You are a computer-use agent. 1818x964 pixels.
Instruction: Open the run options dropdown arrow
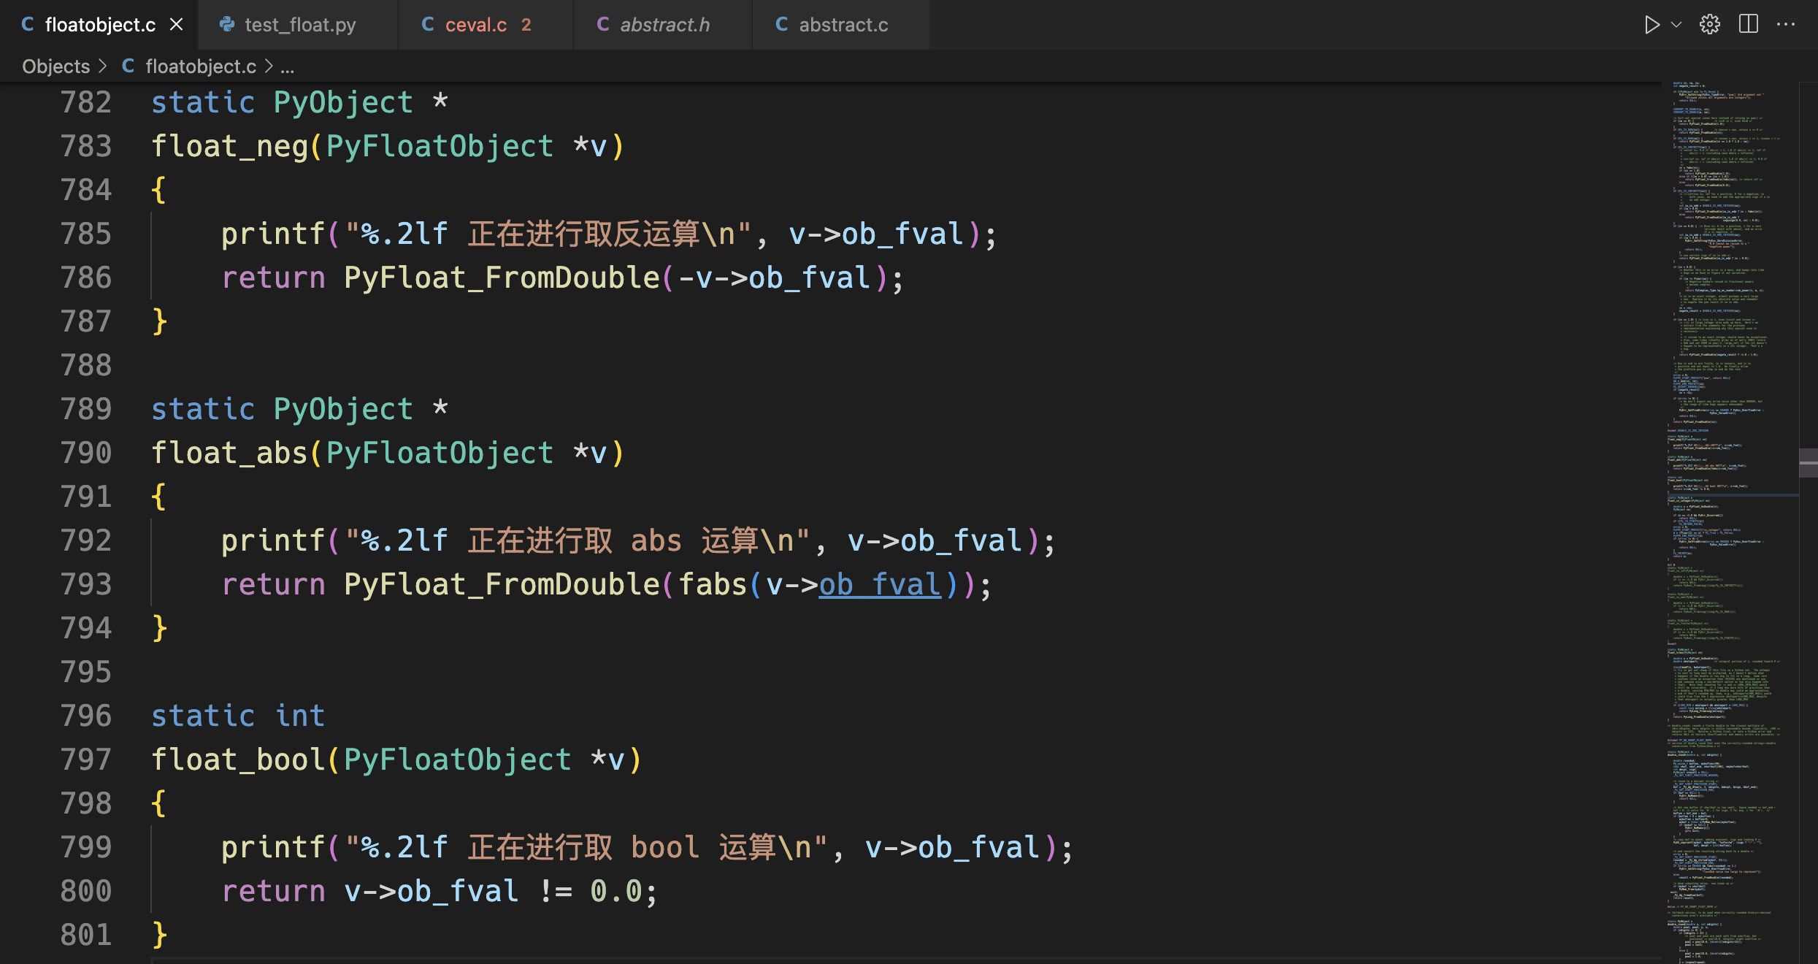click(1676, 25)
